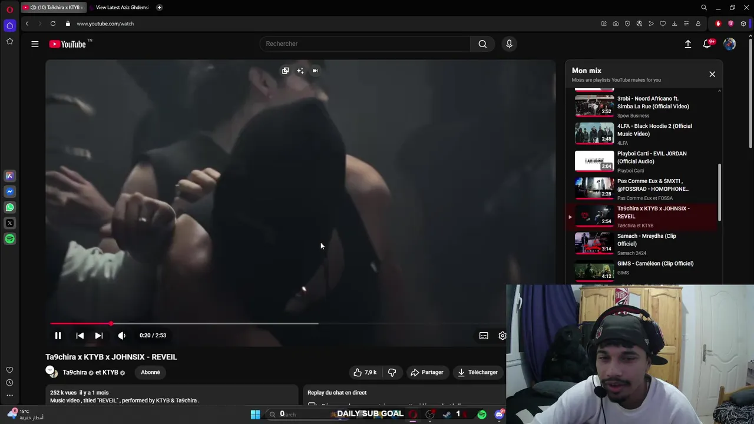Pause the video playback
Viewport: 754px width, 424px height.
click(x=58, y=336)
